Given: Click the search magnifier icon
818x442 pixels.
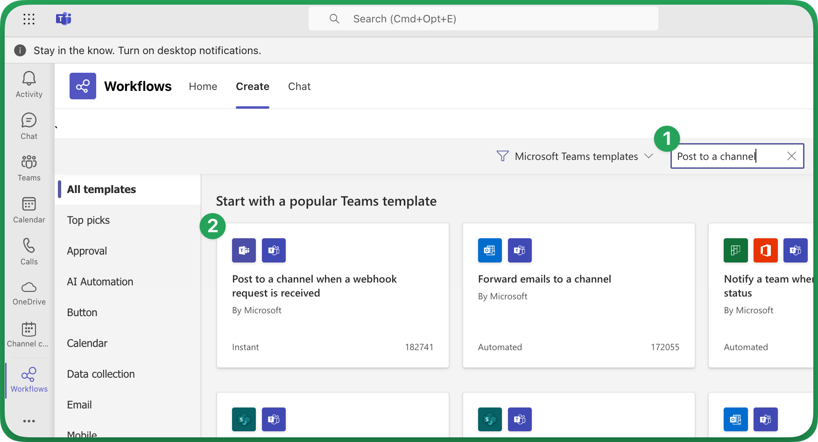Looking at the screenshot, I should [x=334, y=19].
